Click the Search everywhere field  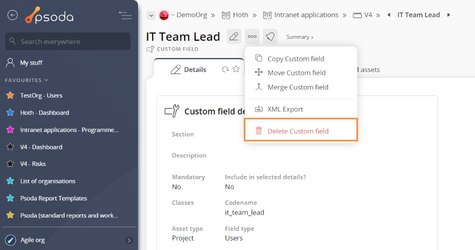coord(68,41)
